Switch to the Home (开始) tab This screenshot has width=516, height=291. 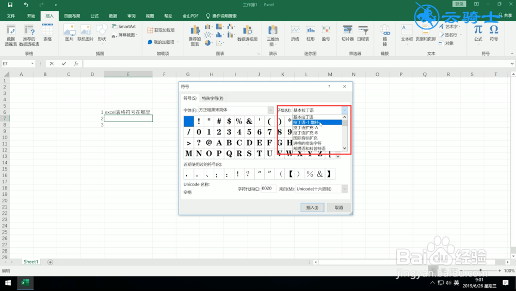click(x=31, y=16)
